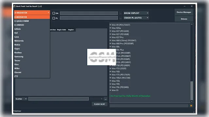Click Vivo X60 (China) (PD2047) entry
Image resolution: width=209 pixels, height=117 pixels.
point(124,40)
